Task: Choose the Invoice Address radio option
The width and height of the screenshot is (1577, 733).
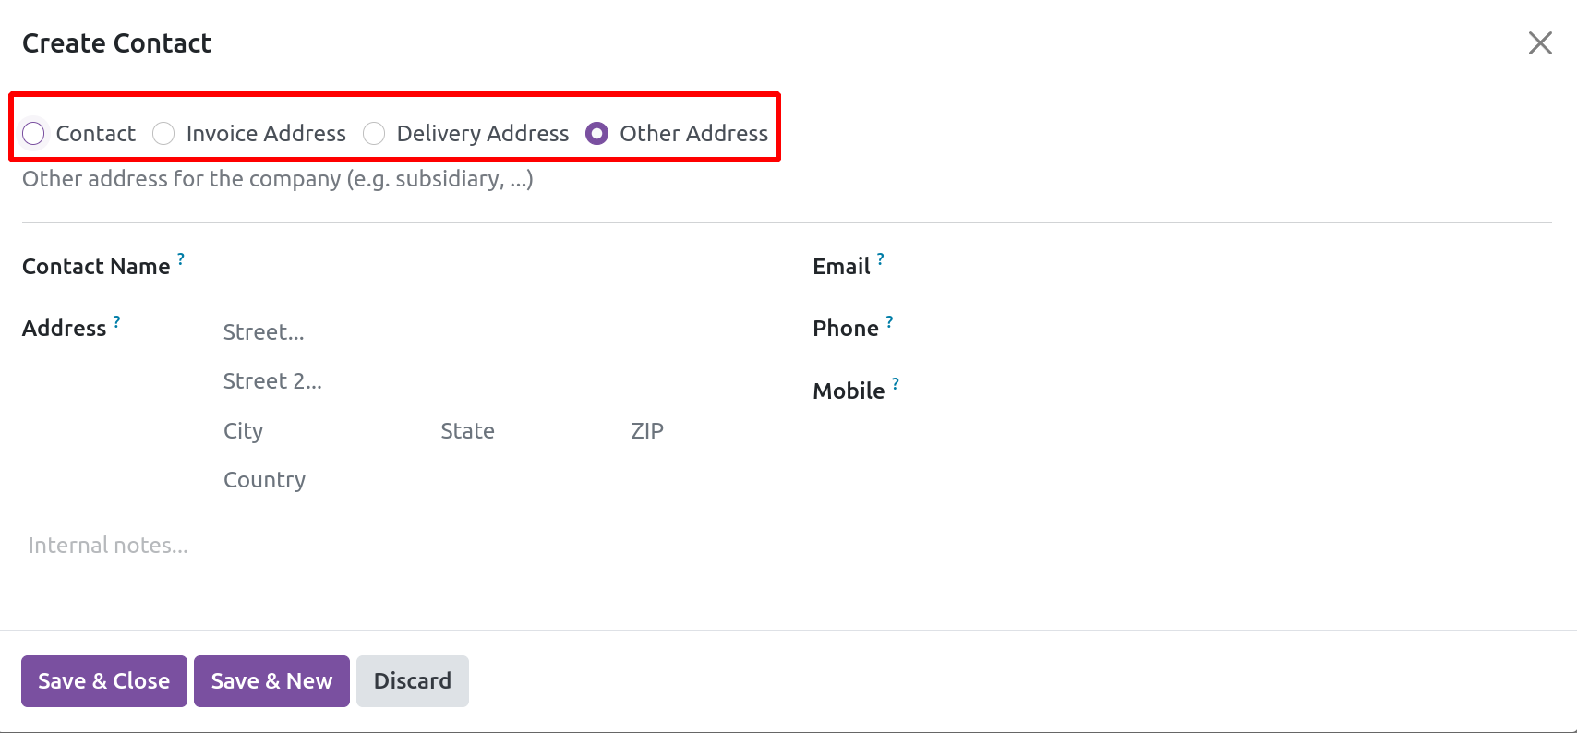Action: tap(164, 134)
